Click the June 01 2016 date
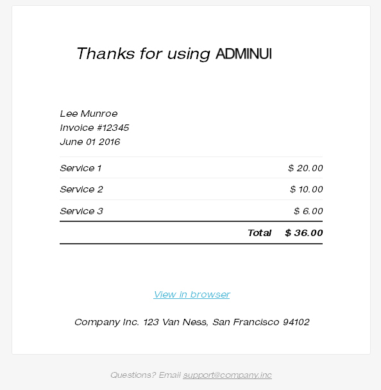This screenshot has height=390, width=381. 90,142
